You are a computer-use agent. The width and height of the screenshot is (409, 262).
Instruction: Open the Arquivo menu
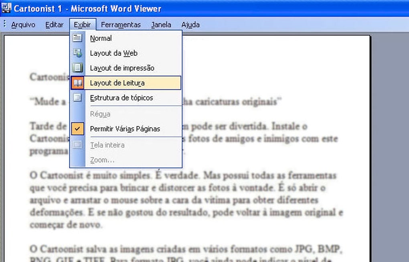click(23, 25)
